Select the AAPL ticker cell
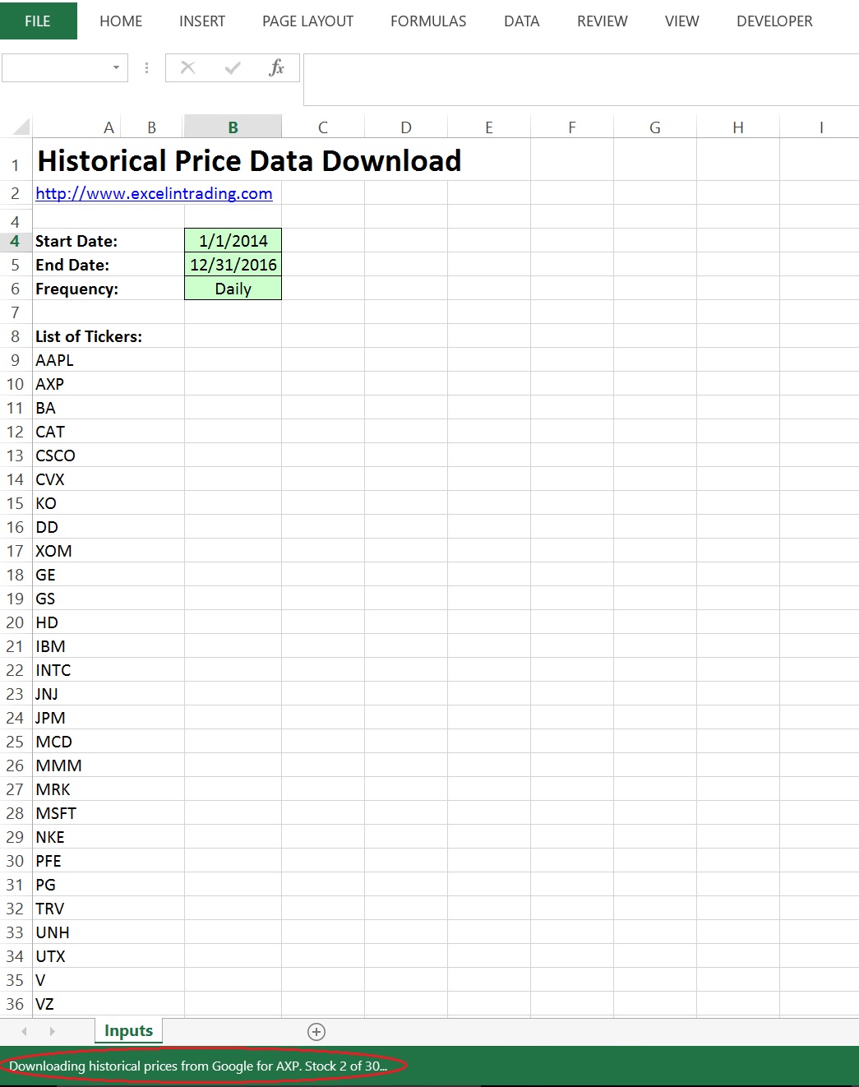Image resolution: width=859 pixels, height=1087 pixels. (109, 360)
